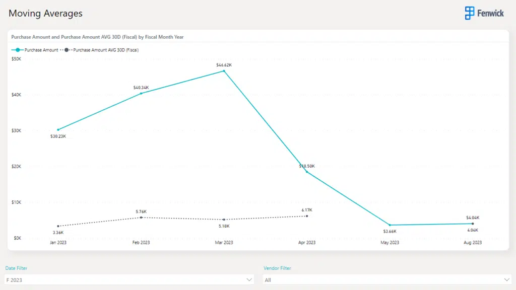Click the Purchase Amount legend label
The image size is (516, 290).
(x=41, y=50)
